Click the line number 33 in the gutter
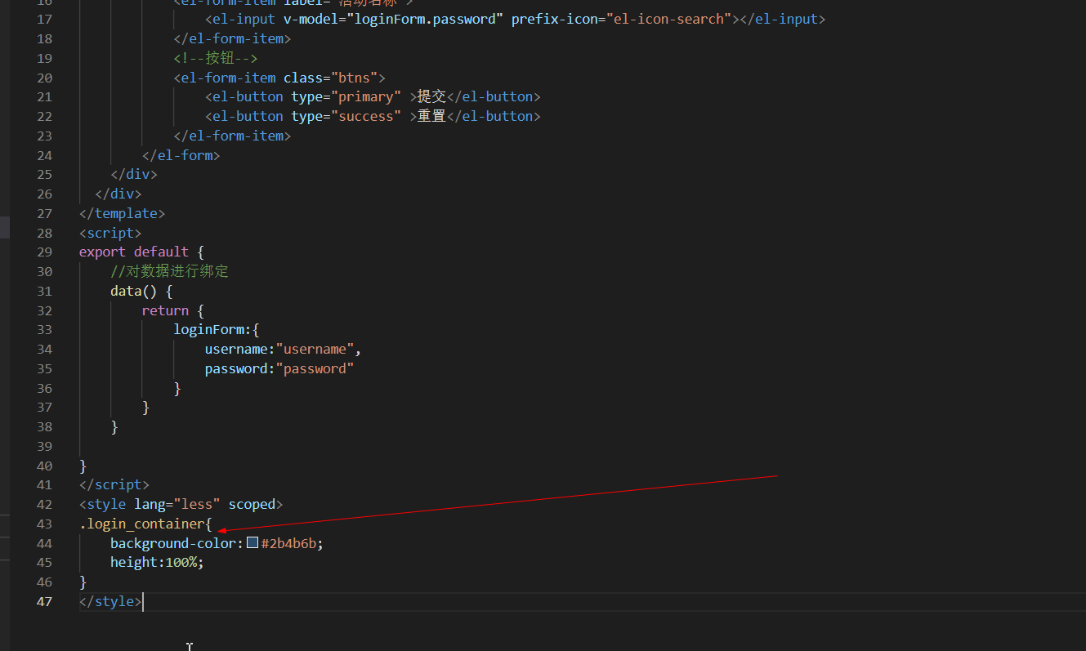The height and width of the screenshot is (651, 1086). pyautogui.click(x=44, y=329)
